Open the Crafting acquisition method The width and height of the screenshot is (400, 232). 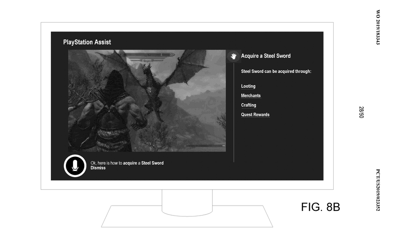tap(248, 105)
